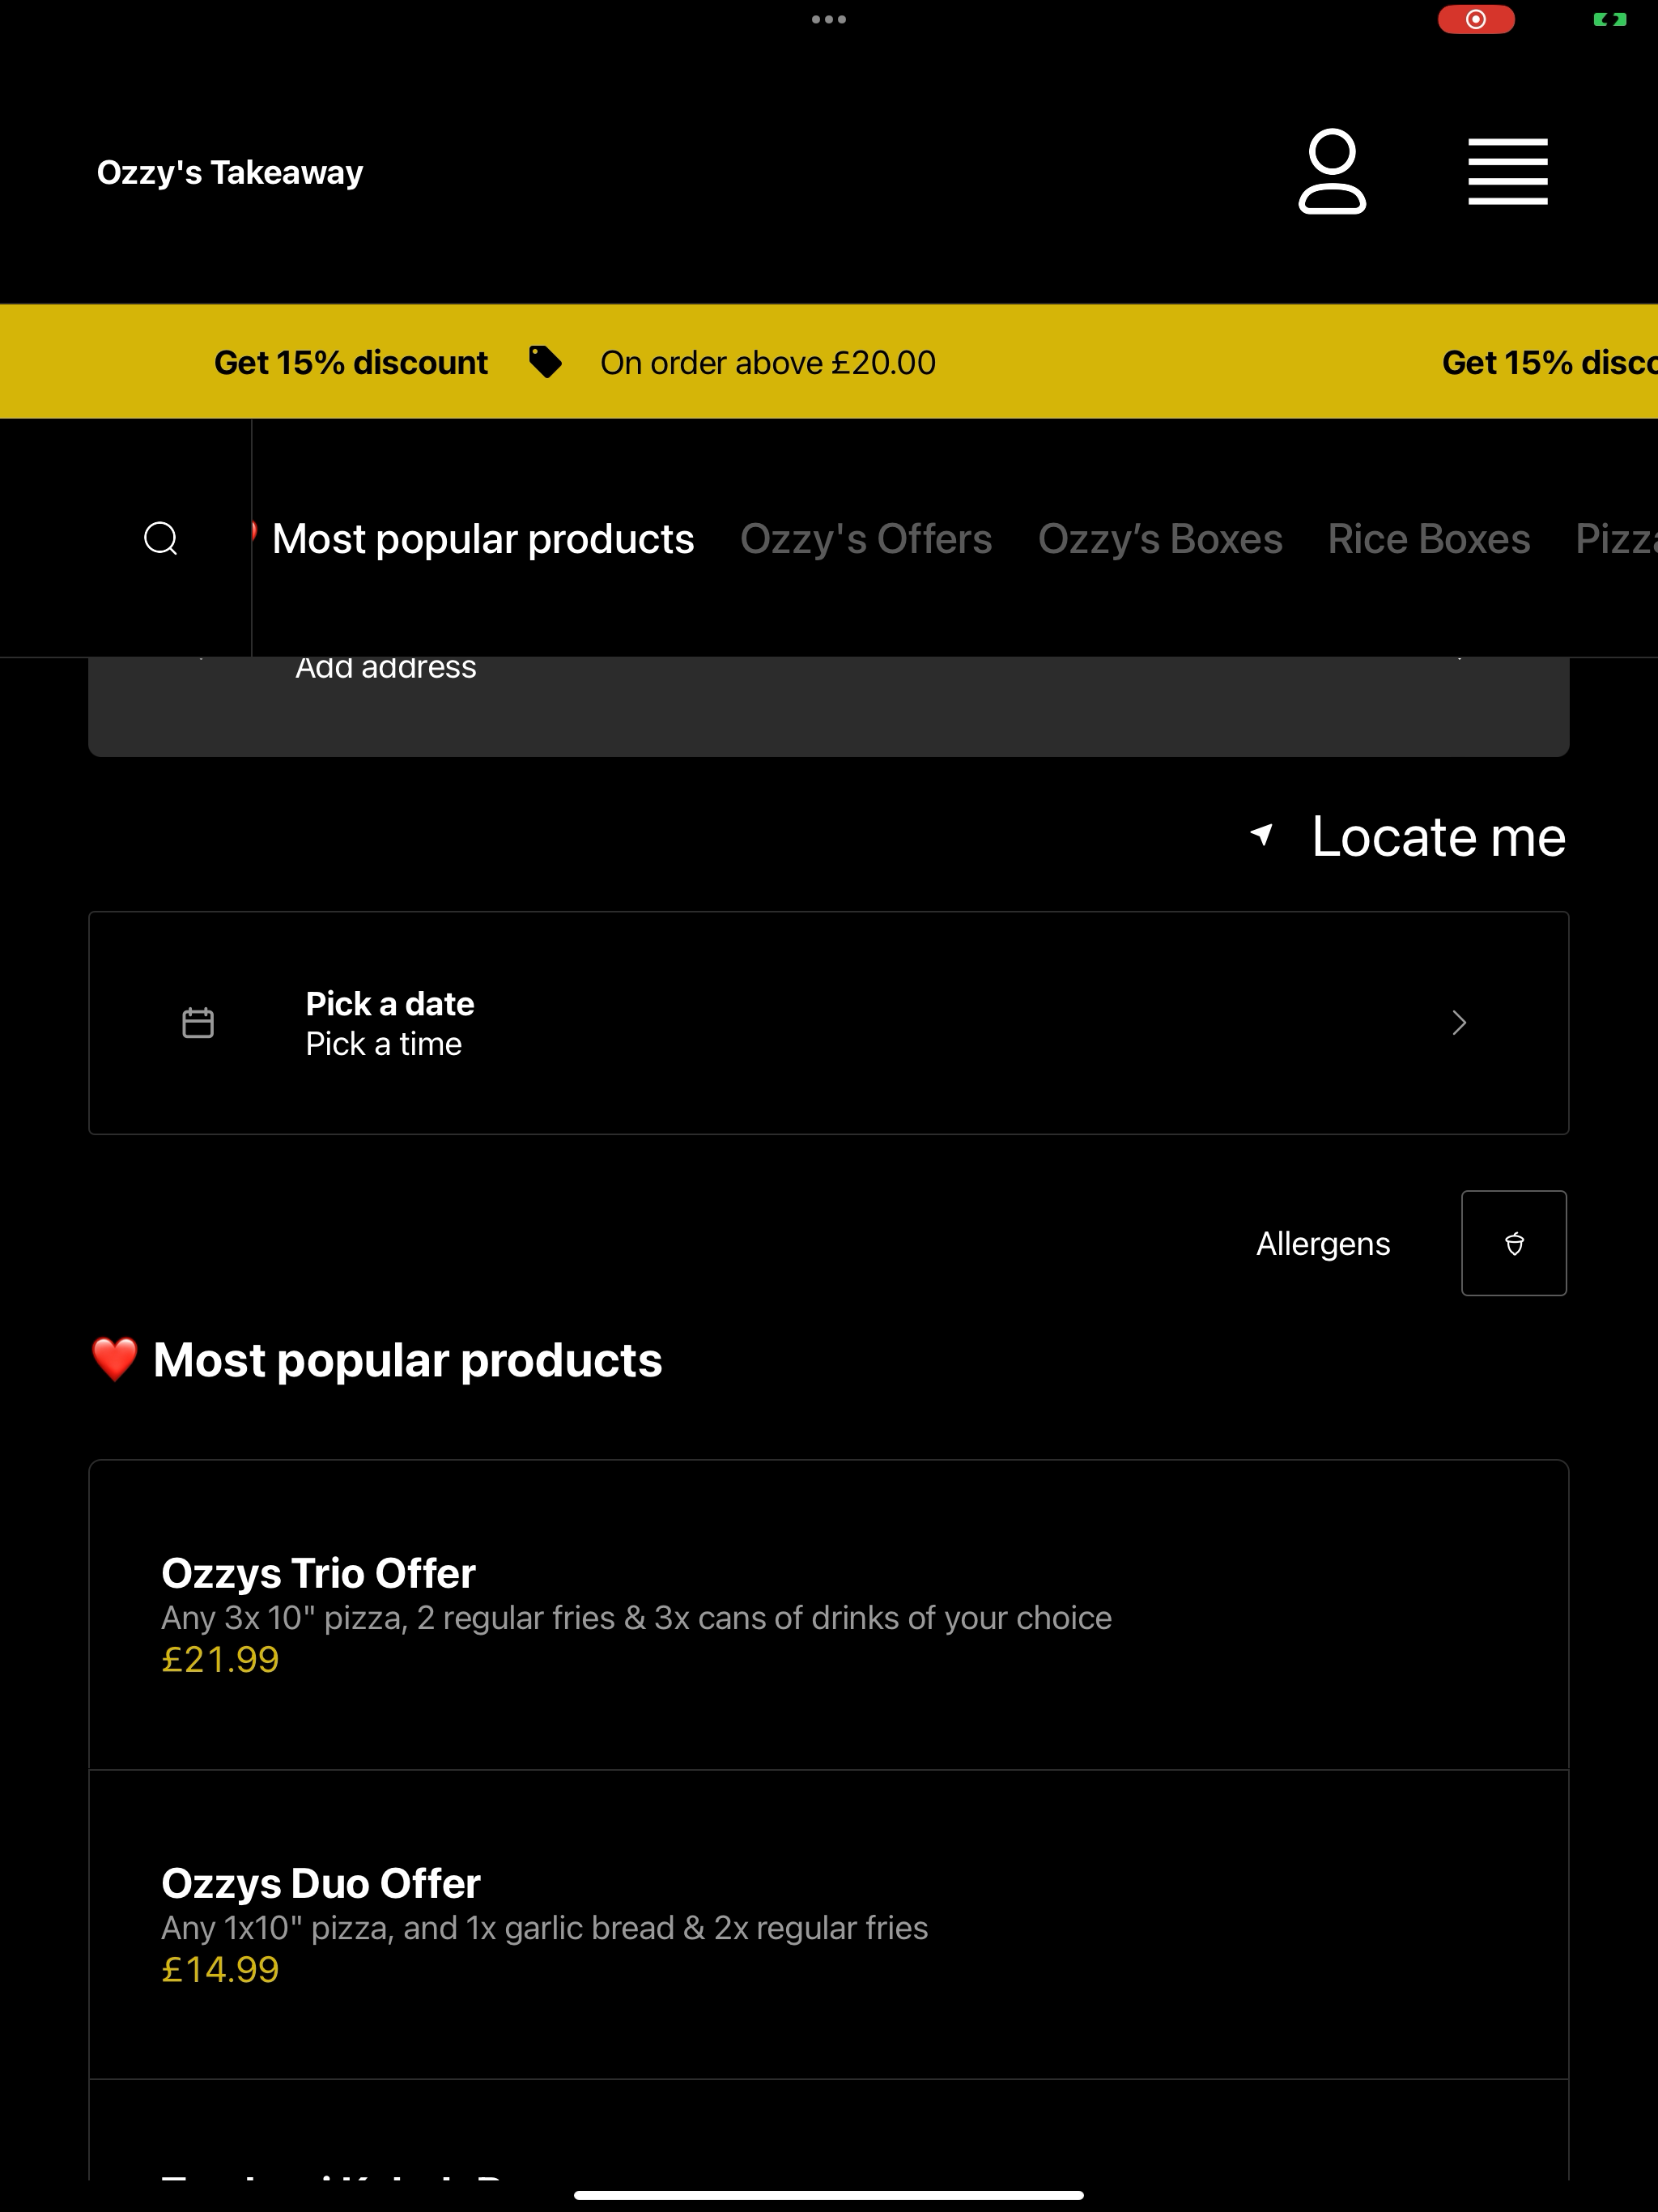This screenshot has width=1658, height=2212.
Task: Tap the three-dot multitasking control at top
Action: (x=829, y=19)
